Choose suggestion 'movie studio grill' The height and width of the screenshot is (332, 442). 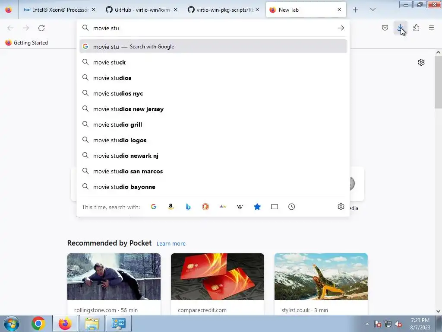(x=213, y=124)
